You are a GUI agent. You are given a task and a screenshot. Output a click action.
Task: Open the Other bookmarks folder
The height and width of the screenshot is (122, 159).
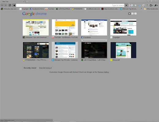151,9
